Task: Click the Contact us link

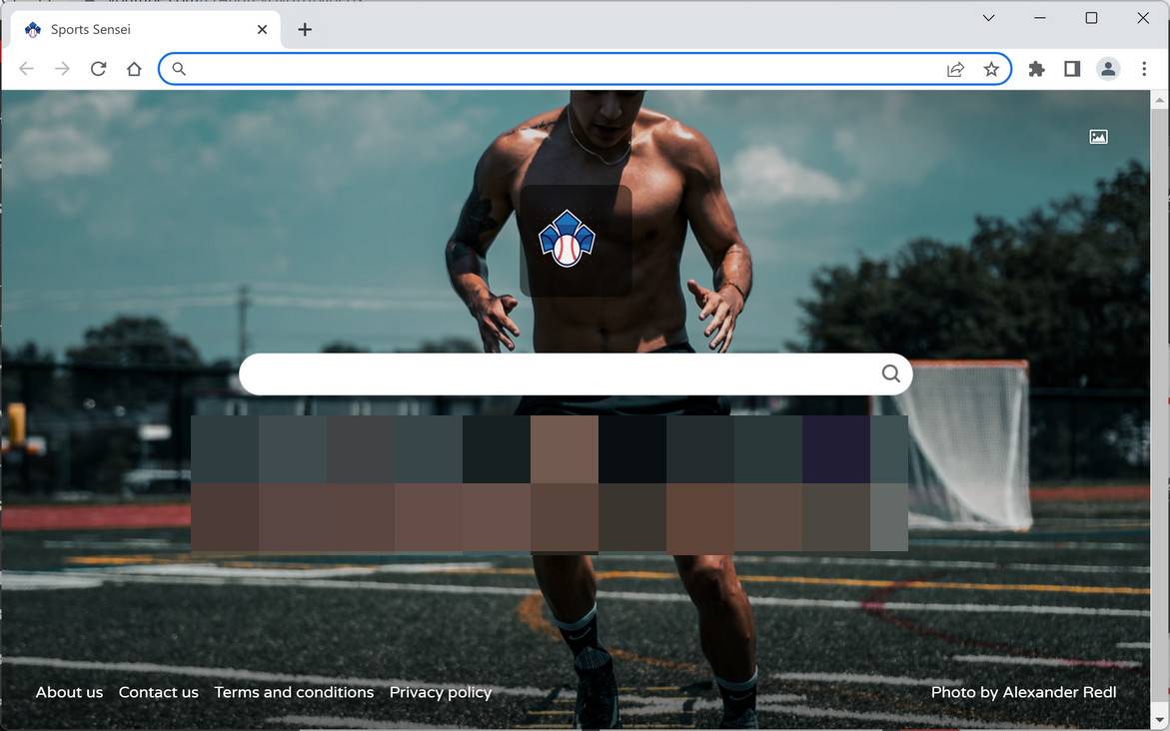Action: click(158, 691)
